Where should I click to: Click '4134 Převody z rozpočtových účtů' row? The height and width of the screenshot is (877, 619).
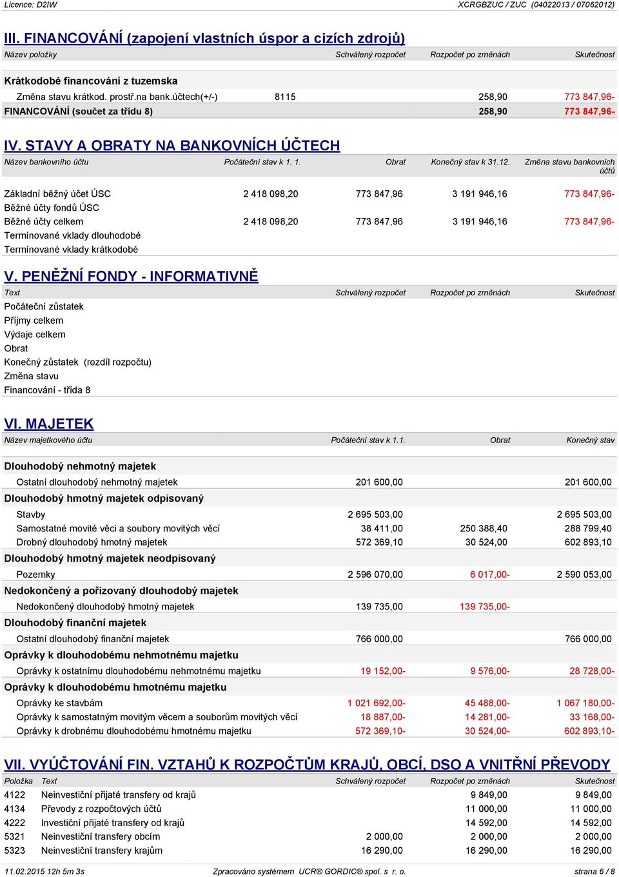309,809
